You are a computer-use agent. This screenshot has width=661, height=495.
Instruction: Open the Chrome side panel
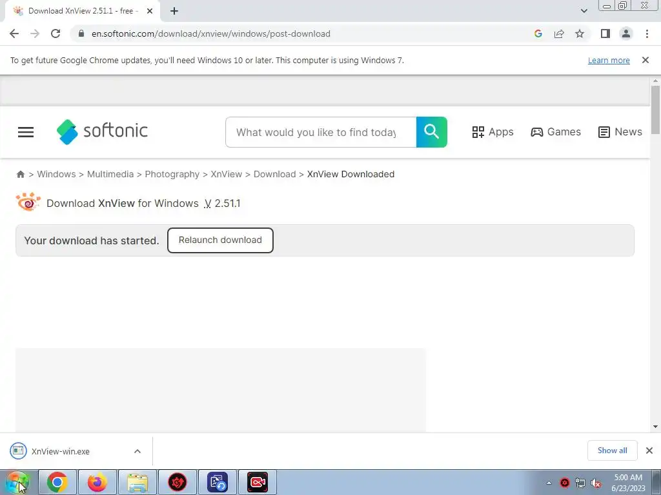click(x=605, y=34)
